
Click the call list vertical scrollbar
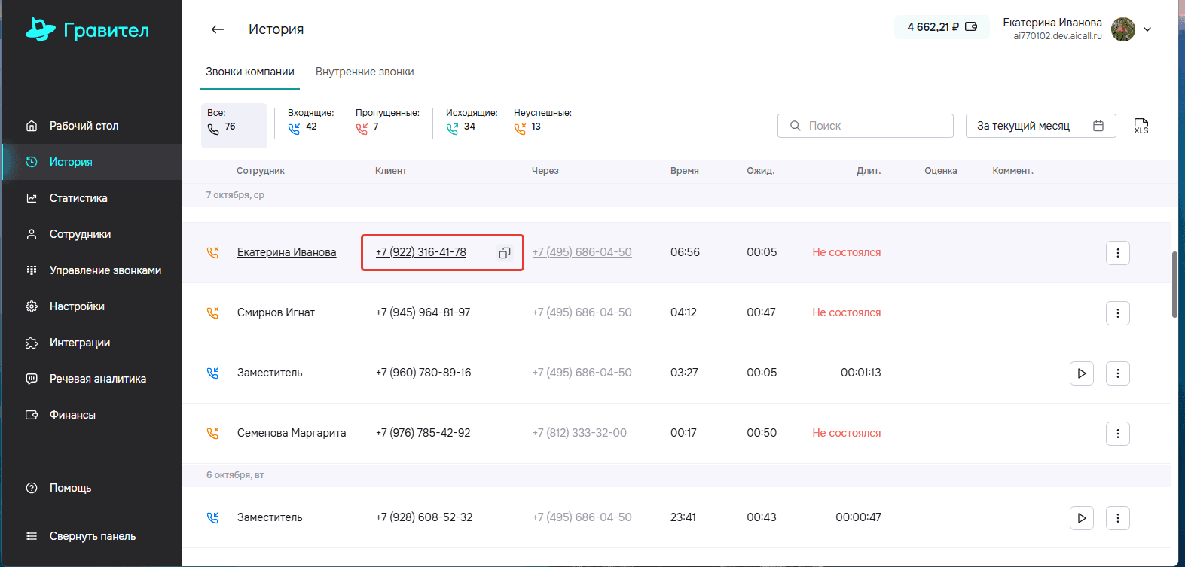tap(1174, 285)
